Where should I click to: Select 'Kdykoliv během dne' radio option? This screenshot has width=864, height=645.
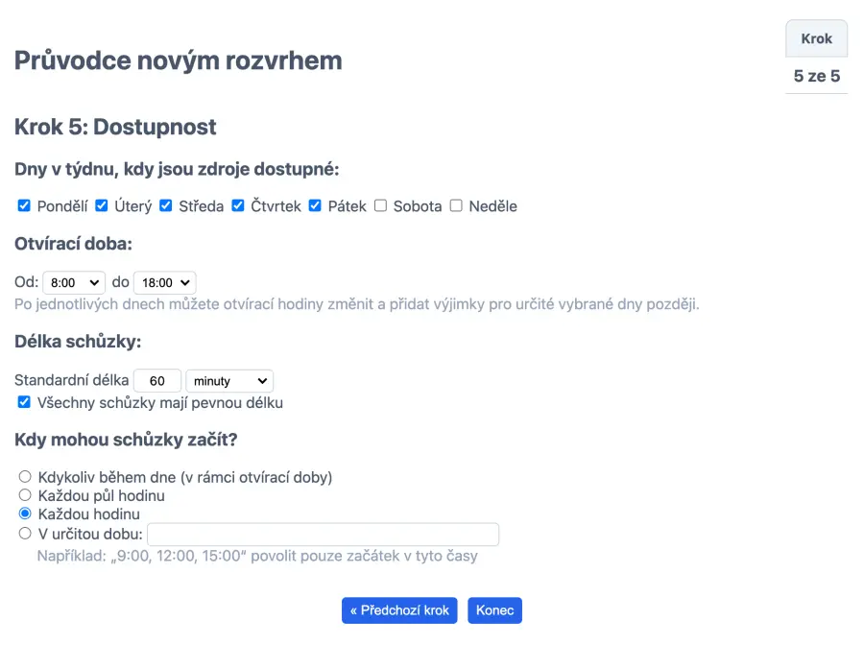(25, 477)
